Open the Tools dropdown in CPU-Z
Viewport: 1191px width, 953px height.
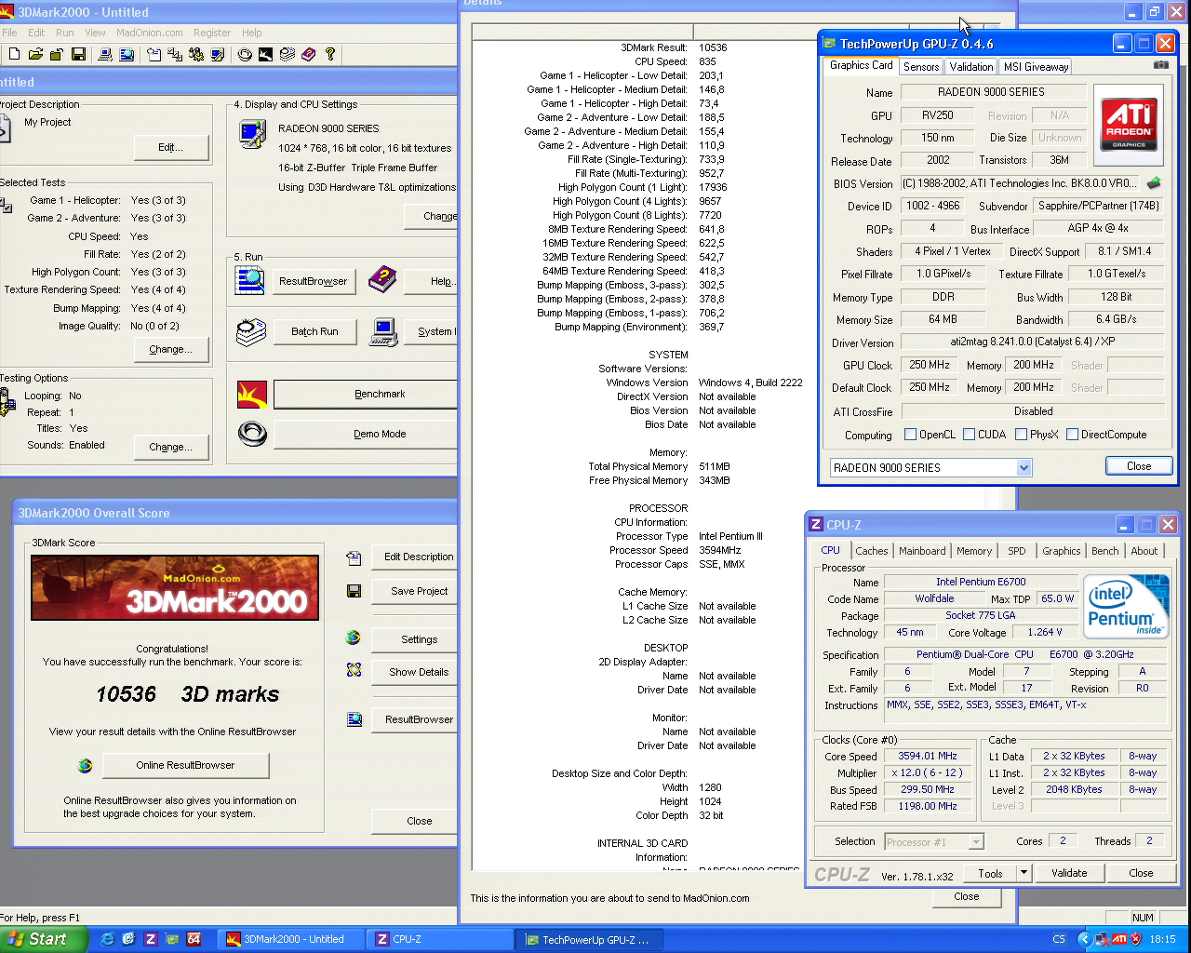click(x=1022, y=873)
